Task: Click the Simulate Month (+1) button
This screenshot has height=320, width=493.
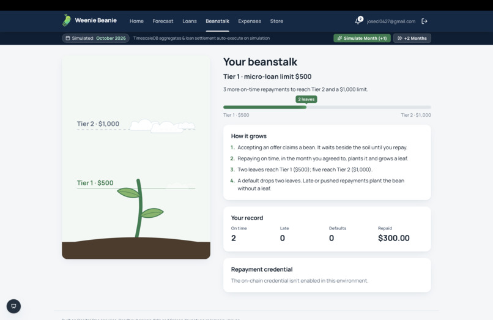Action: 362,38
